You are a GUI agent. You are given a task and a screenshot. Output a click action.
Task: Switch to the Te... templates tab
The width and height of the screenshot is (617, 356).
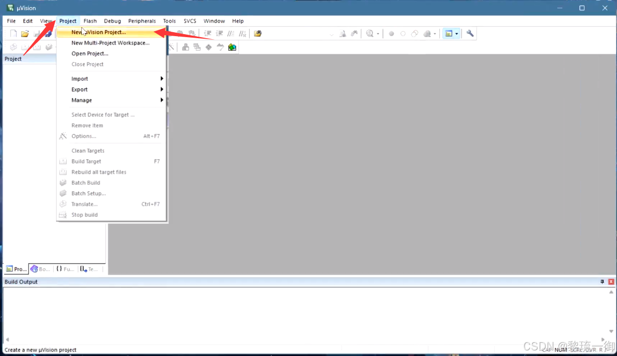90,269
